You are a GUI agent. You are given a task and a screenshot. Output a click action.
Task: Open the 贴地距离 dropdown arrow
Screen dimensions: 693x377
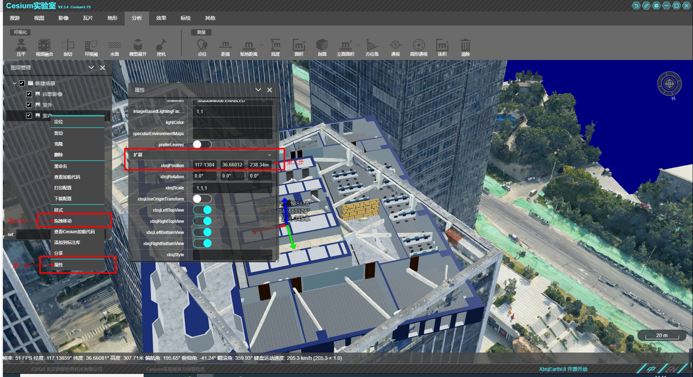[x=261, y=45]
